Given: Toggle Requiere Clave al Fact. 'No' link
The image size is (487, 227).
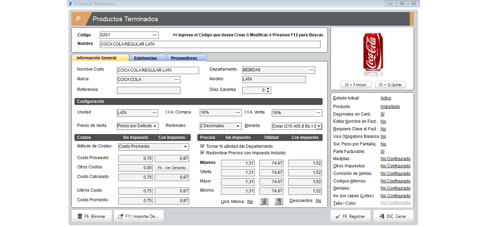Looking at the screenshot, I should coord(383,129).
